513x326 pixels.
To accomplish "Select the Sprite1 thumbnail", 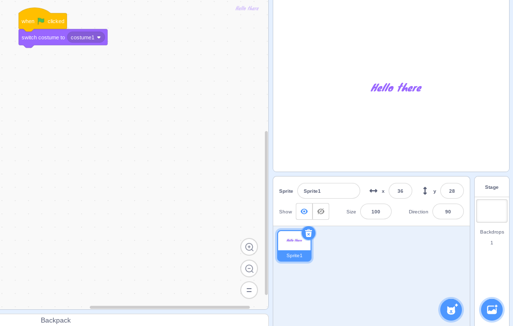I will pos(294,245).
